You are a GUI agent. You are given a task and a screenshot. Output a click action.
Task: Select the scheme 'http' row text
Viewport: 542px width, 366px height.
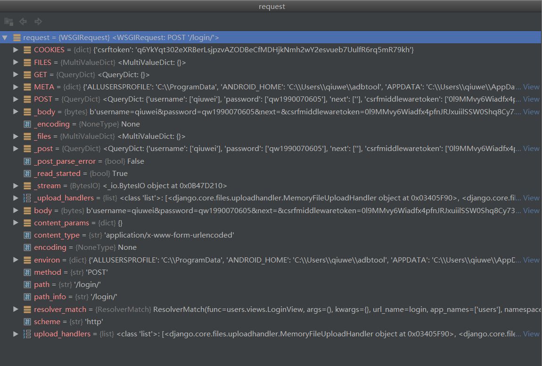tap(68, 321)
